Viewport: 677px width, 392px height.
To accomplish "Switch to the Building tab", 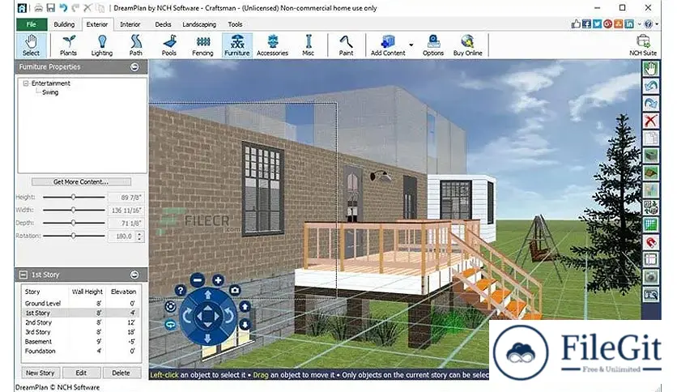I will tap(64, 24).
